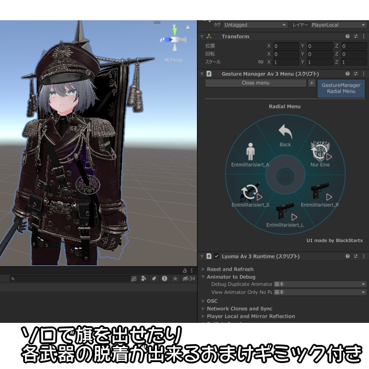Click search-by-type icon in project toolbar

click(x=143, y=279)
